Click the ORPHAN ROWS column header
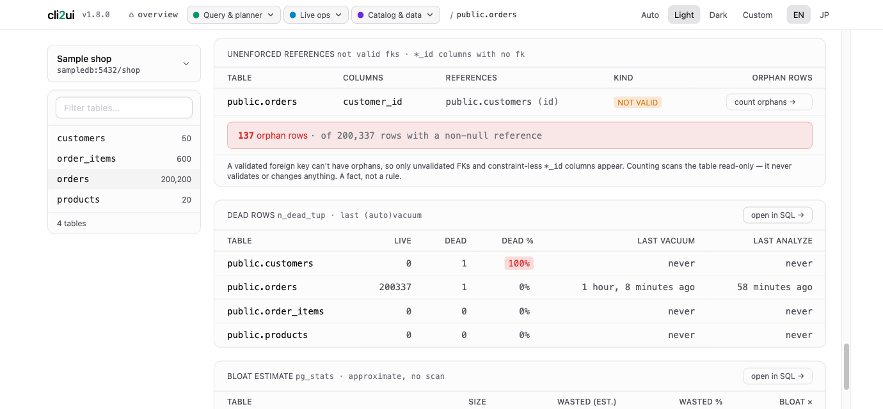 (782, 78)
